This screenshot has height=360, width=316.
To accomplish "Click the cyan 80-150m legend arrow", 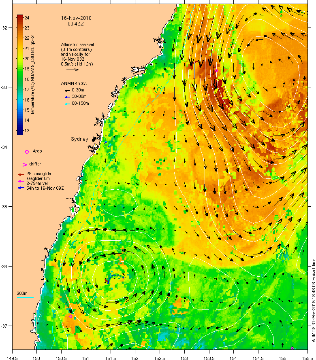I will point(67,104).
